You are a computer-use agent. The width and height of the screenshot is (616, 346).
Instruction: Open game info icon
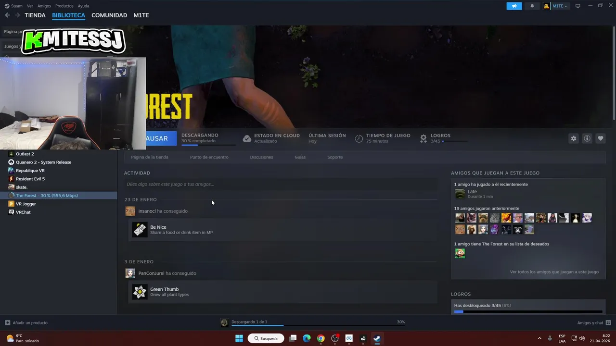(587, 138)
